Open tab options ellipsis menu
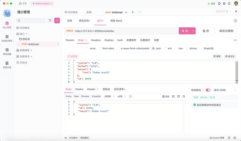The height and width of the screenshot is (141, 241). [x=139, y=12]
